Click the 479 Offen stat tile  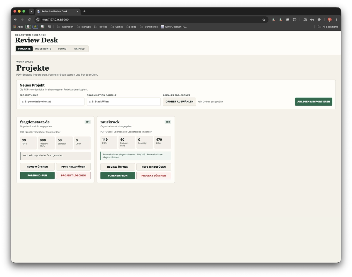click(x=163, y=142)
